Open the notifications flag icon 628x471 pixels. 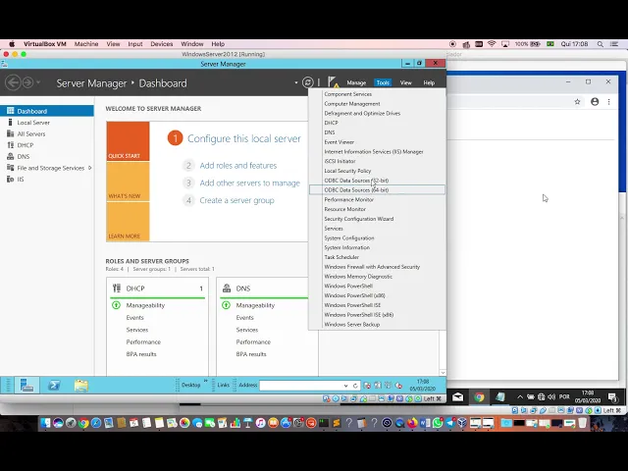333,82
